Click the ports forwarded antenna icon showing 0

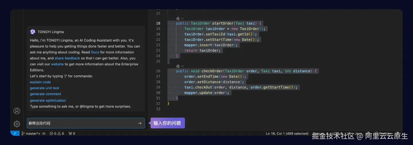point(72,133)
